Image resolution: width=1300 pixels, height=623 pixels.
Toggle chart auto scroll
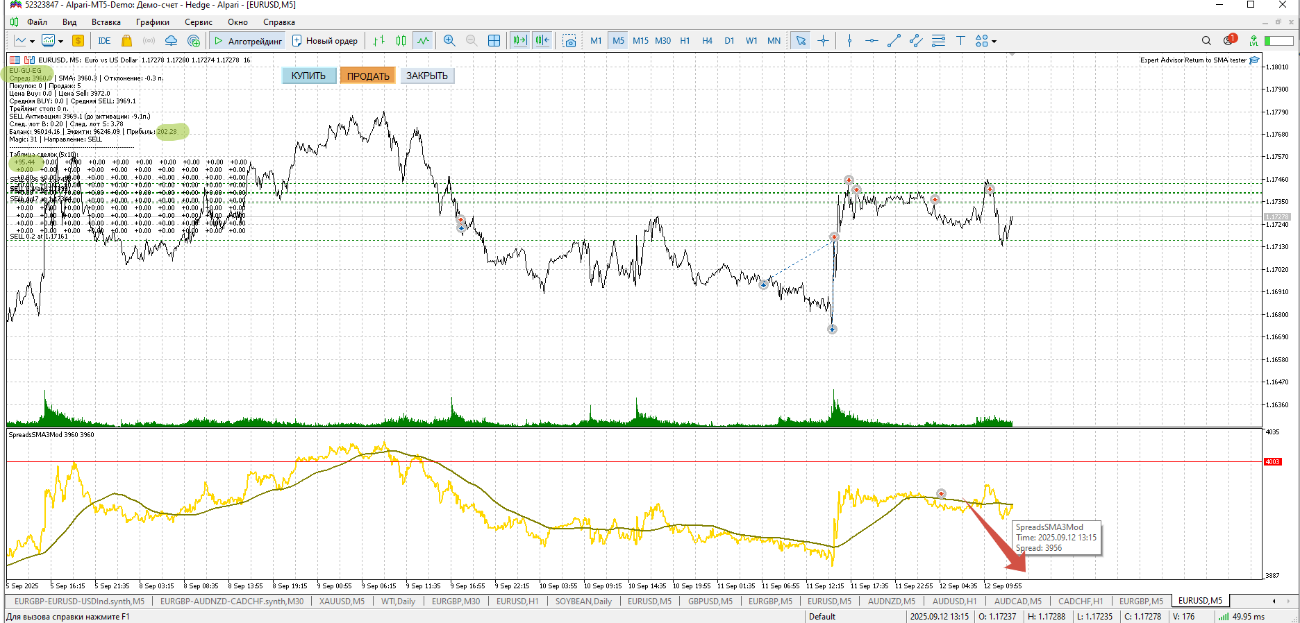(520, 41)
